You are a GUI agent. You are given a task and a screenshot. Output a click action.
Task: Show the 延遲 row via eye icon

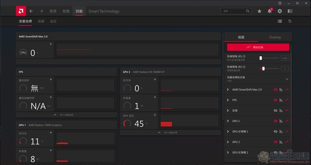click(x=276, y=111)
